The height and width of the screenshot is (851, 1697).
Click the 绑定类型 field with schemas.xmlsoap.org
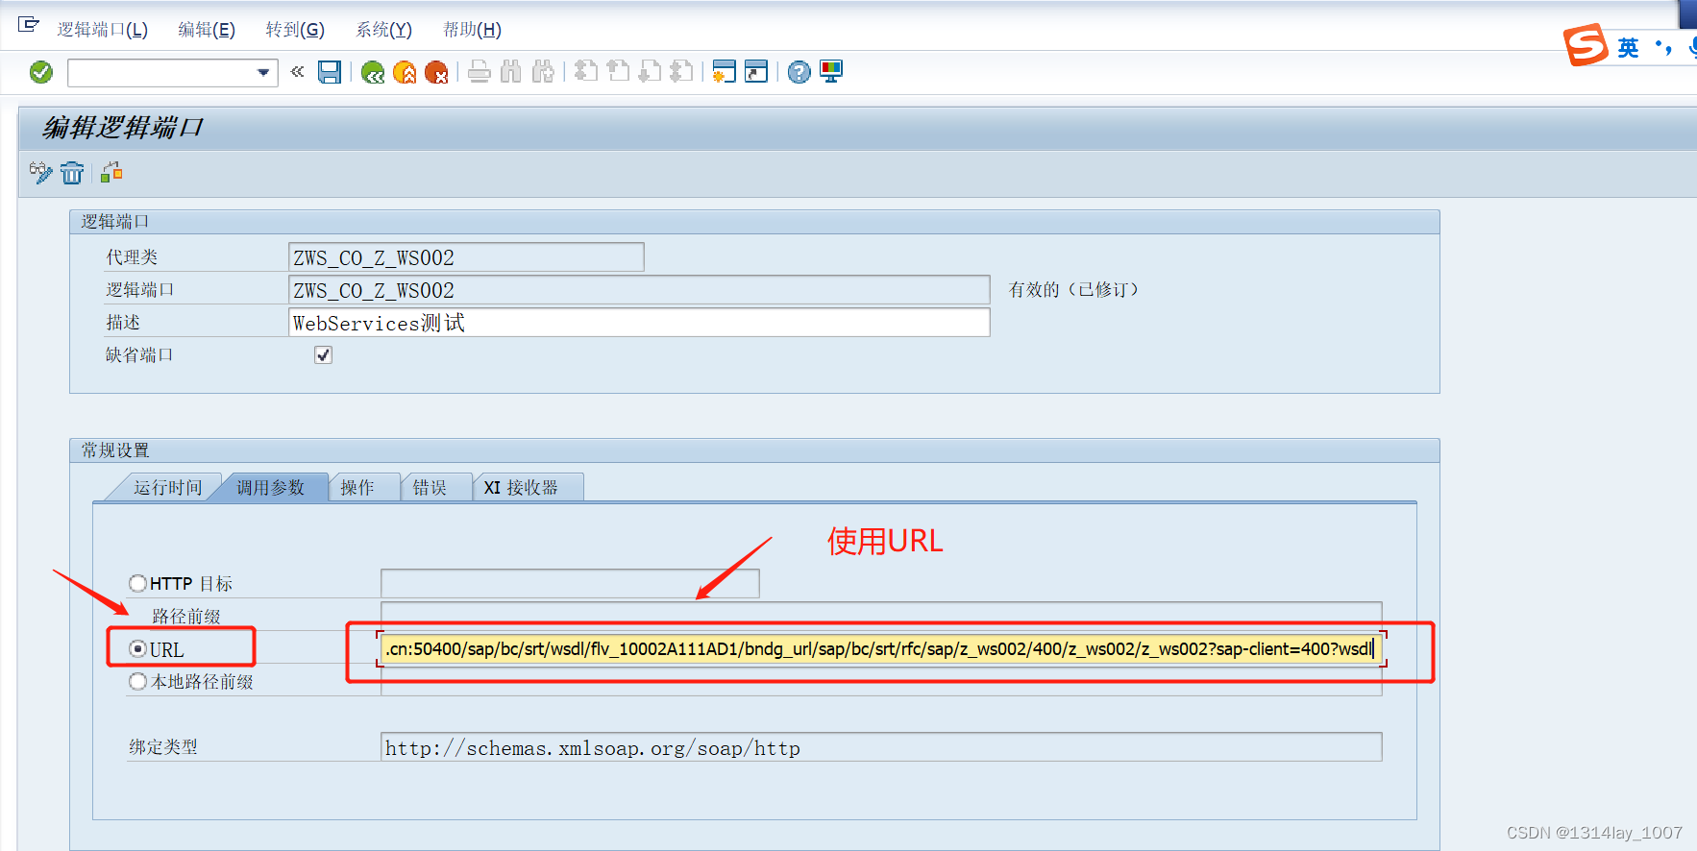tap(881, 747)
